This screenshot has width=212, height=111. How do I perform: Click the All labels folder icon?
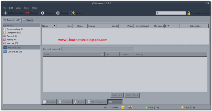coord(5,47)
